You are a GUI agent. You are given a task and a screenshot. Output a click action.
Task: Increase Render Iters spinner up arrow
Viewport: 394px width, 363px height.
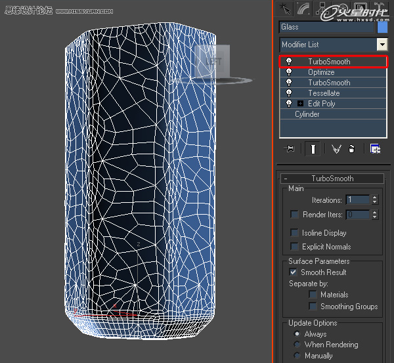pos(375,213)
